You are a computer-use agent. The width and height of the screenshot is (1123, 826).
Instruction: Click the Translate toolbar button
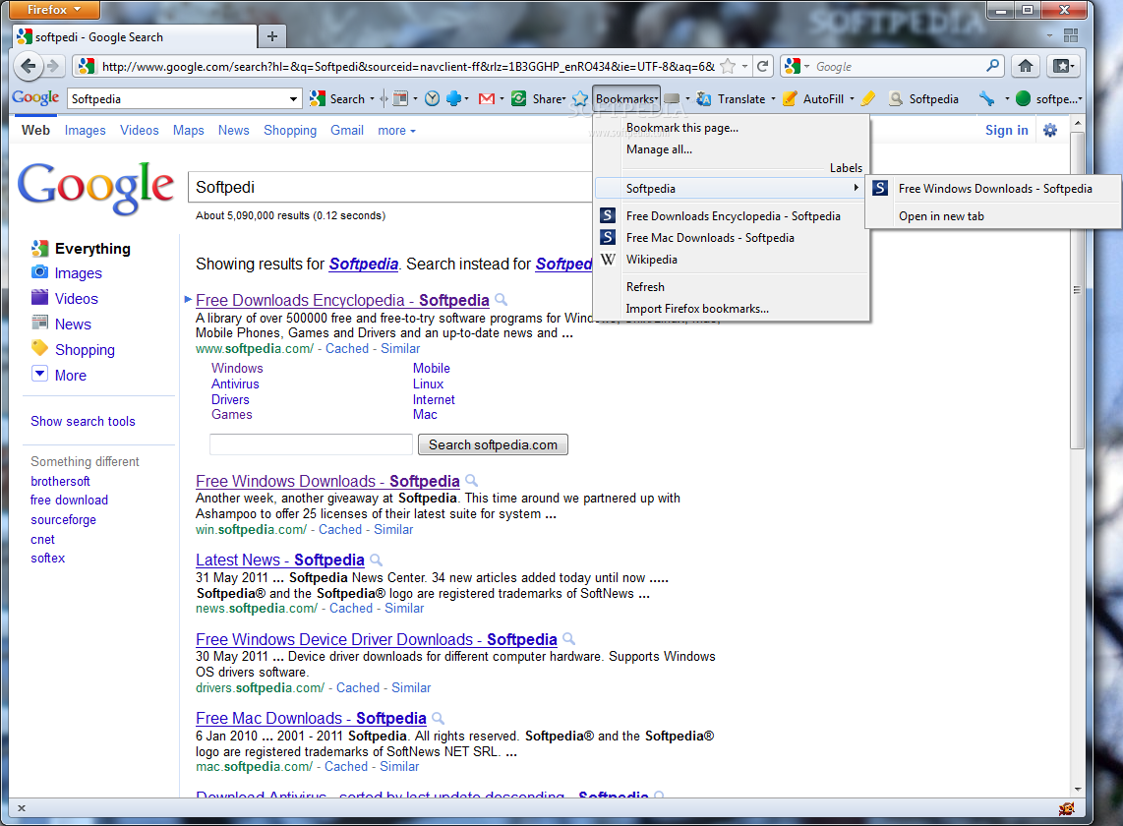(731, 99)
